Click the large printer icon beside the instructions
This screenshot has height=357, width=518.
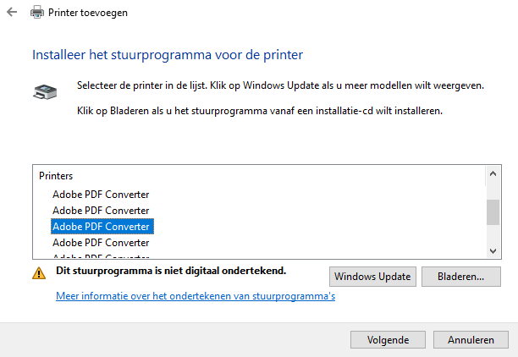click(44, 92)
